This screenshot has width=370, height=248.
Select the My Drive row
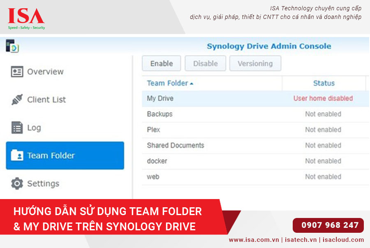pyautogui.click(x=256, y=98)
